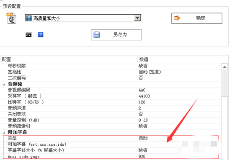The image size is (232, 160).
Task: Open the command line console icon
Action: [x=28, y=35]
